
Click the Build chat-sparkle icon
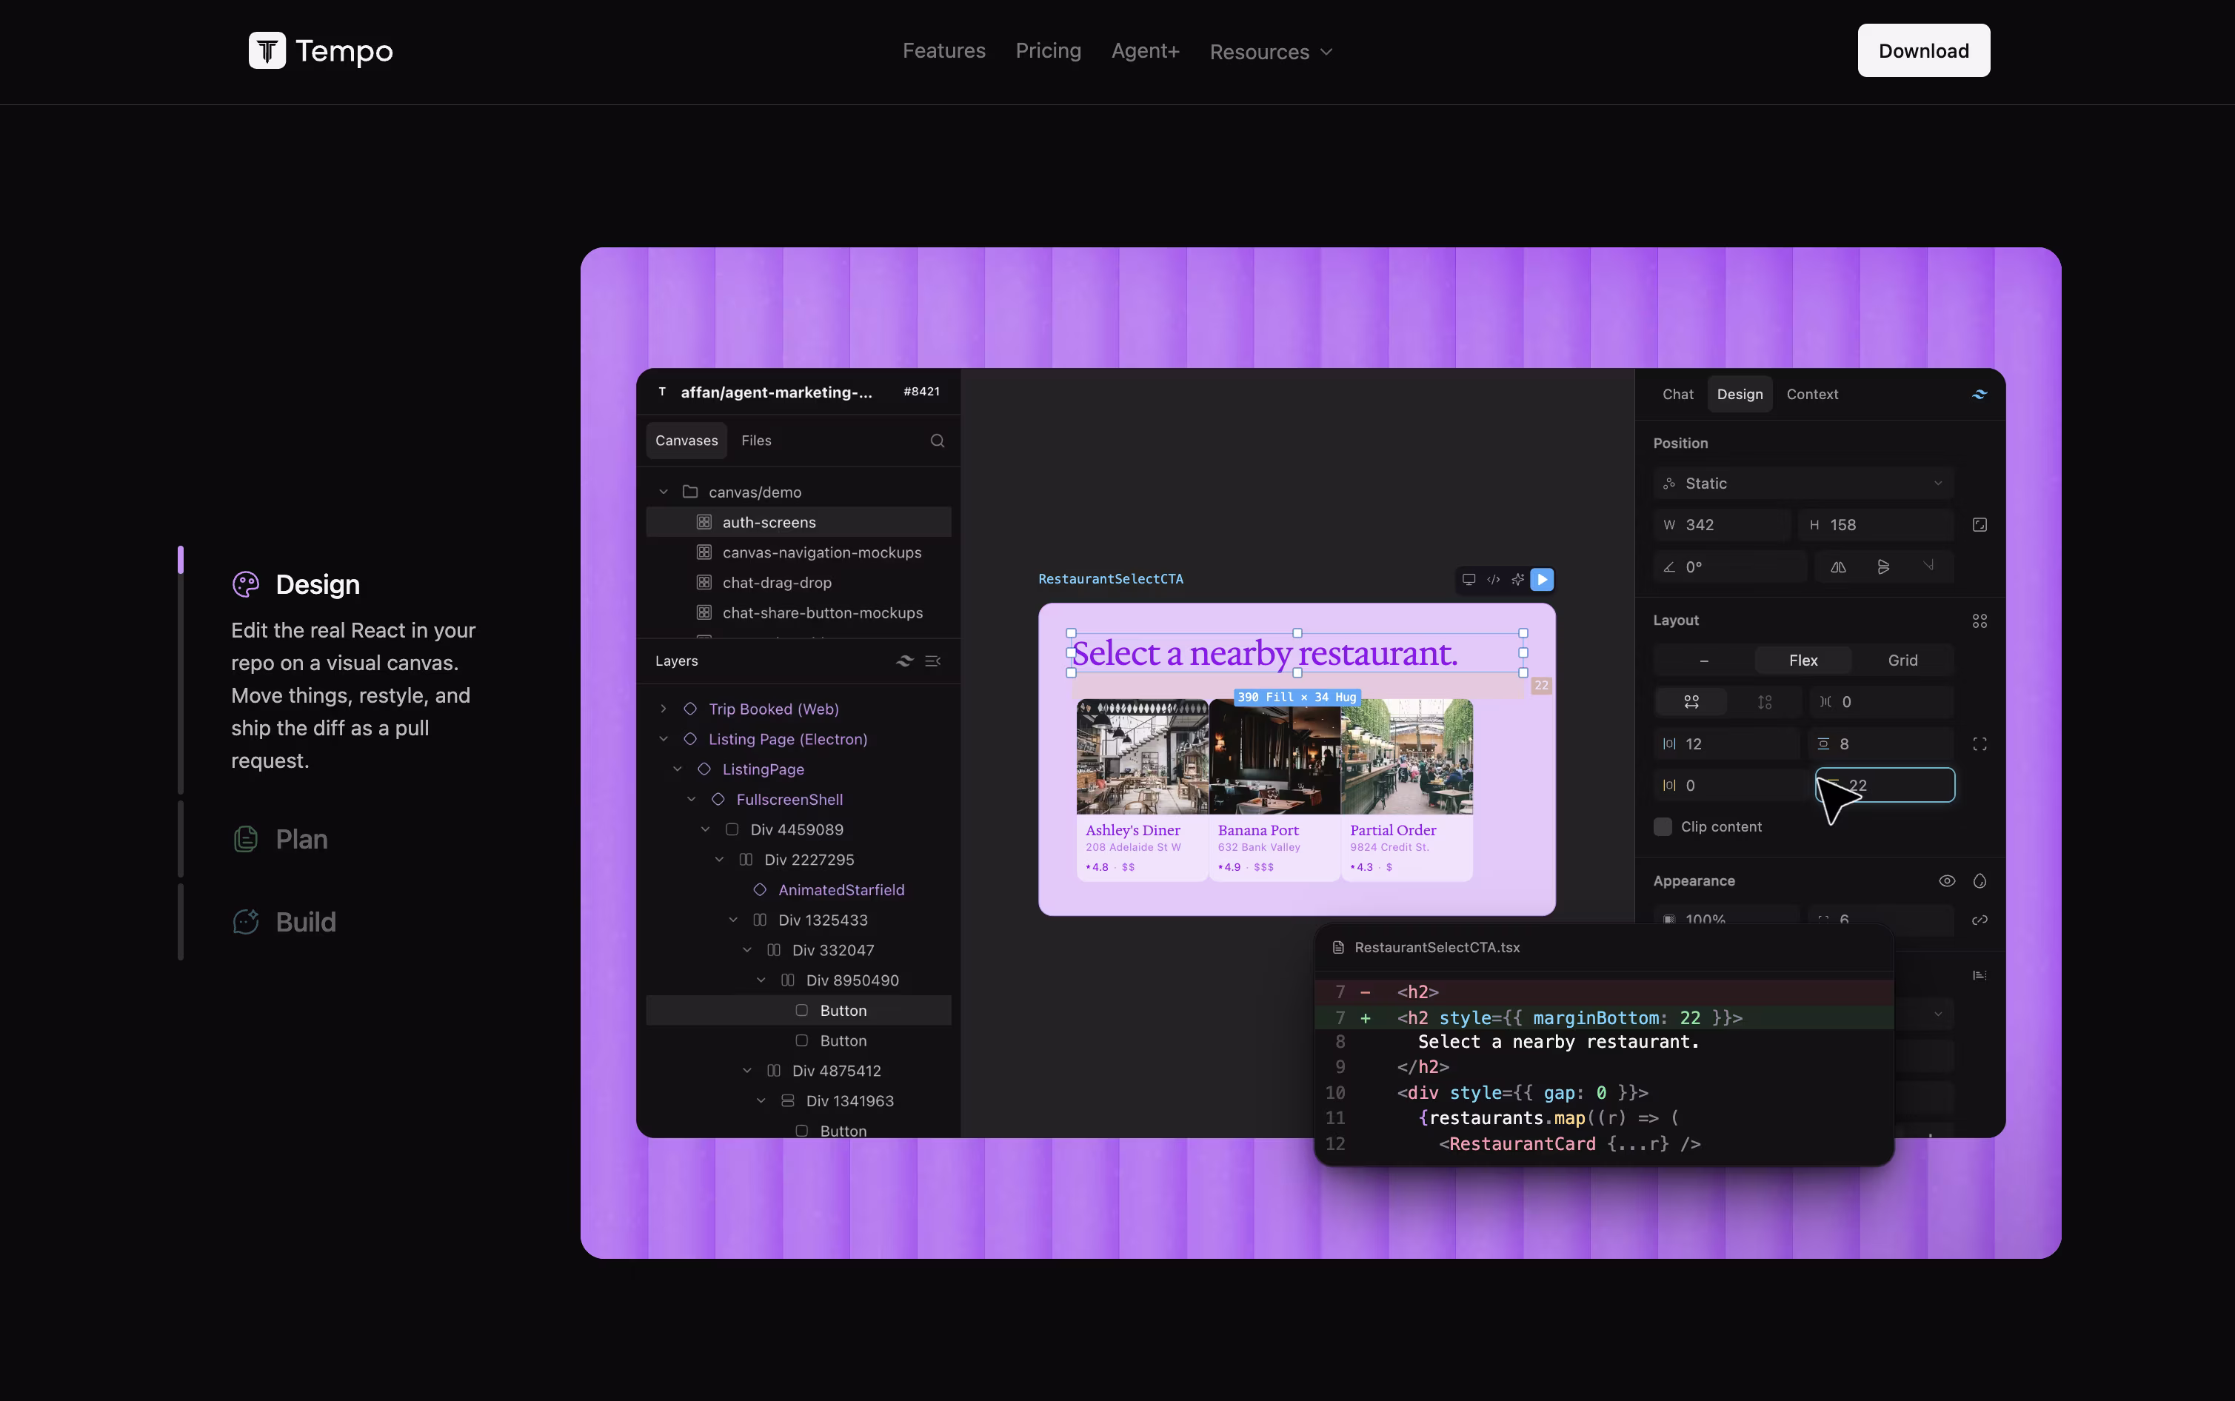pos(246,922)
